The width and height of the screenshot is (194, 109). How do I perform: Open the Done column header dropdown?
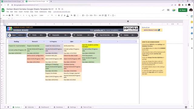tap(99, 41)
